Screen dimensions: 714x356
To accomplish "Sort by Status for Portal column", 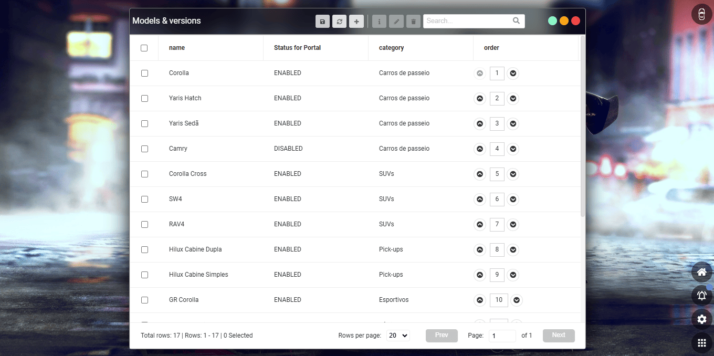I will pos(297,48).
